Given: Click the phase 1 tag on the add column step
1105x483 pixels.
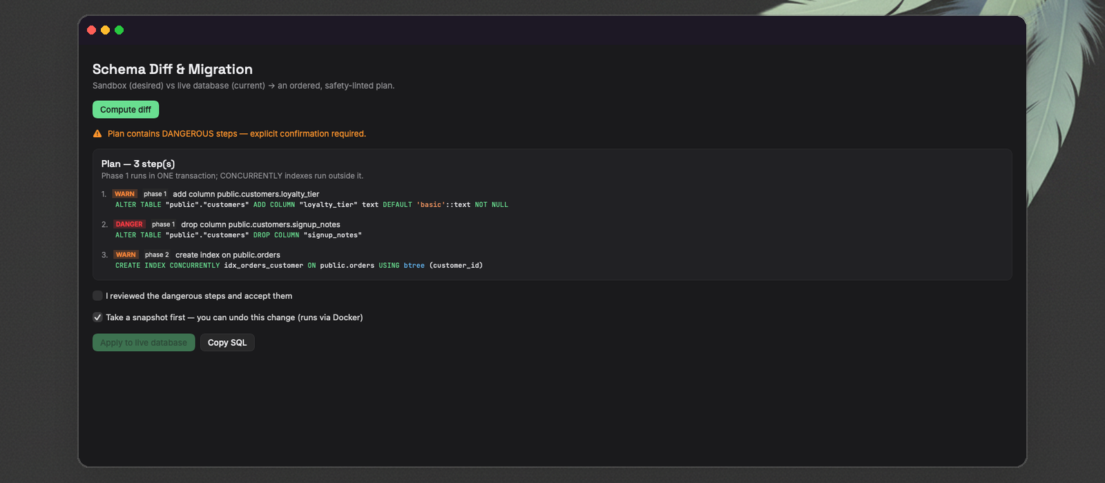Looking at the screenshot, I should click(155, 194).
